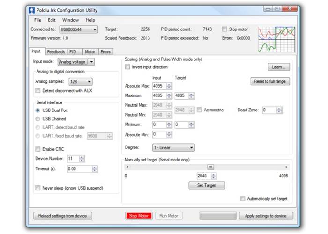Viewport: 328px width, 234px height.
Task: Switch to the PID tab
Action: pyautogui.click(x=73, y=52)
